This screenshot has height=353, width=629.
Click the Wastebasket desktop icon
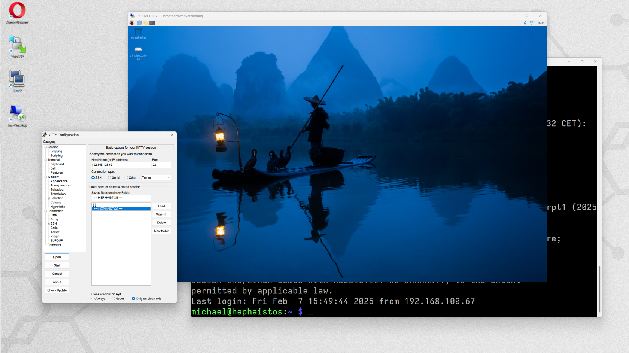point(138,33)
